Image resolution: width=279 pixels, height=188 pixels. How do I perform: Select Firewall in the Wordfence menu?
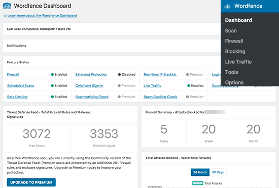click(x=234, y=41)
